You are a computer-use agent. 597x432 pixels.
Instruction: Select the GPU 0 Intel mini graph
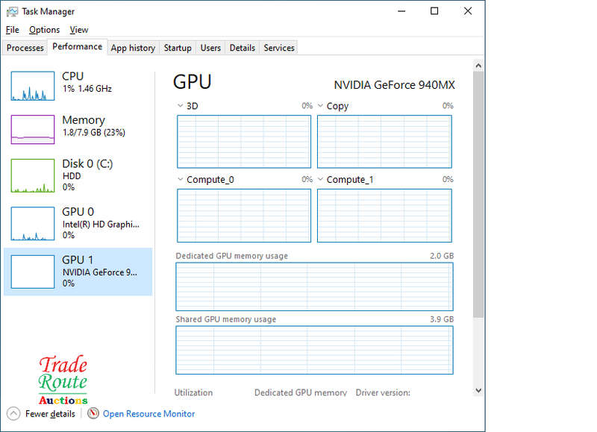click(33, 223)
